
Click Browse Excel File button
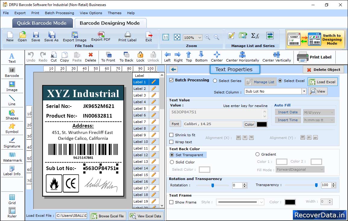[108, 216]
